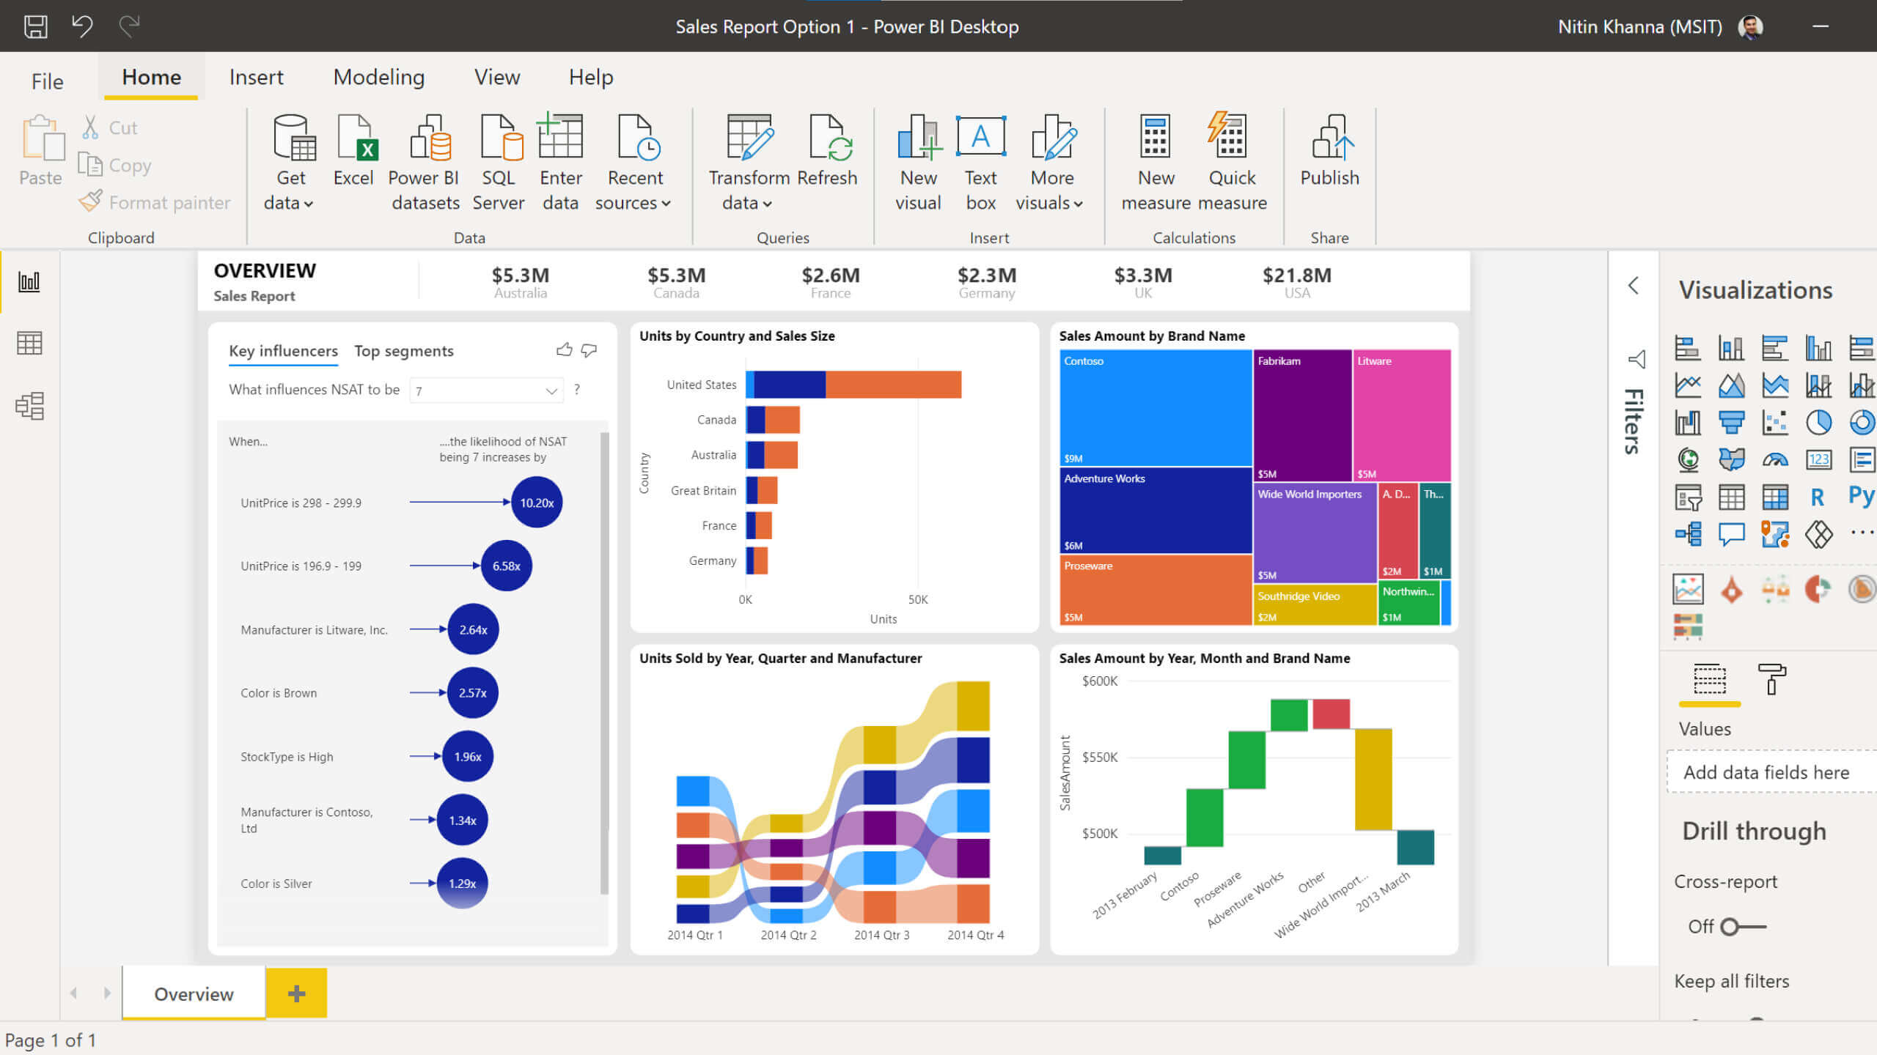Screen dimensions: 1877x1055
Task: Click the help question mark expander
Action: tap(578, 390)
